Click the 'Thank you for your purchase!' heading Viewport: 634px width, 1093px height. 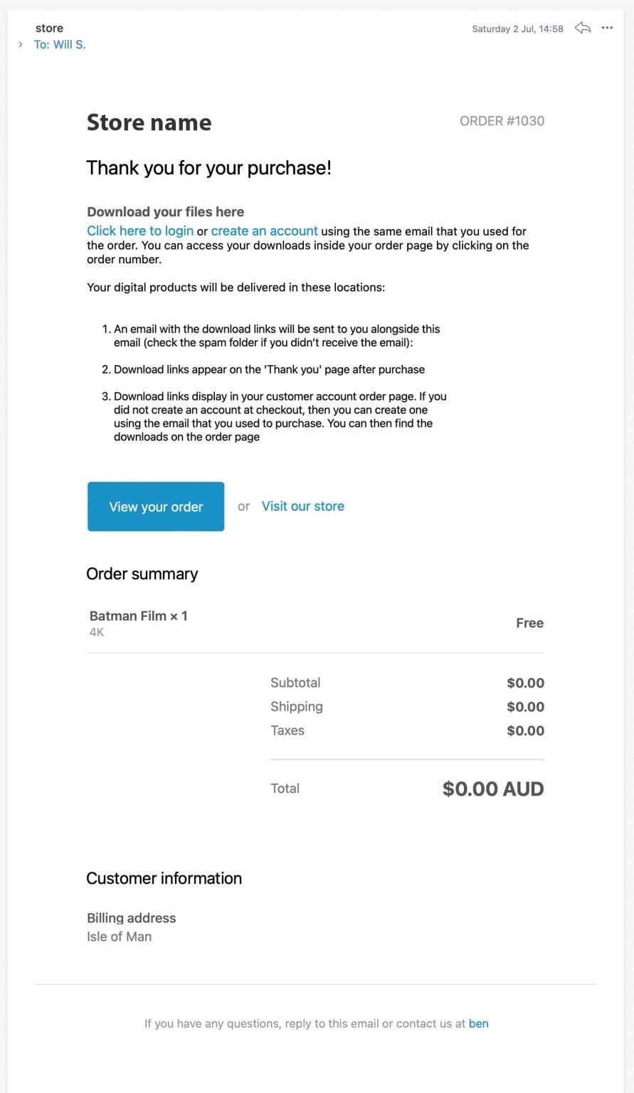pos(208,168)
